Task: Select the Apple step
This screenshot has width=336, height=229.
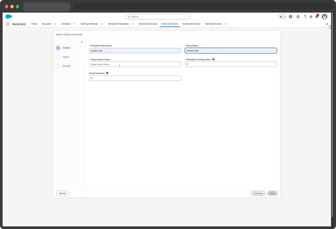Action: tap(62, 57)
